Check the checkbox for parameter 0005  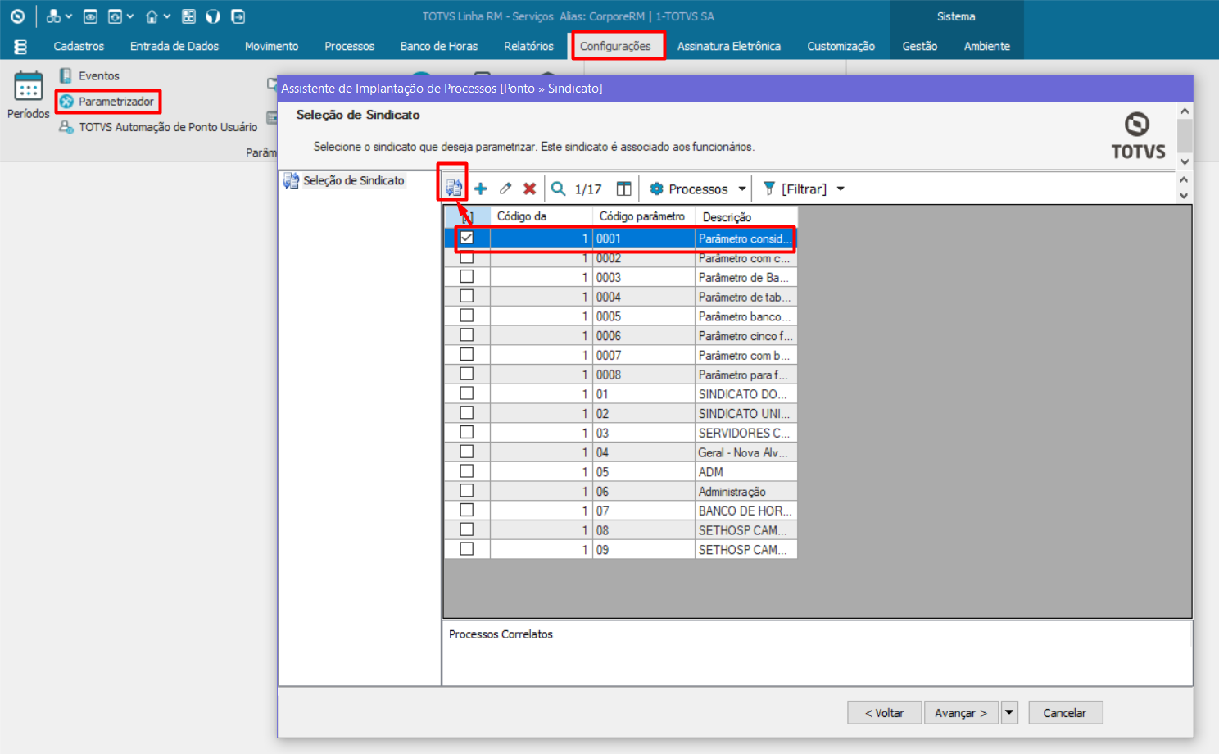tap(467, 316)
